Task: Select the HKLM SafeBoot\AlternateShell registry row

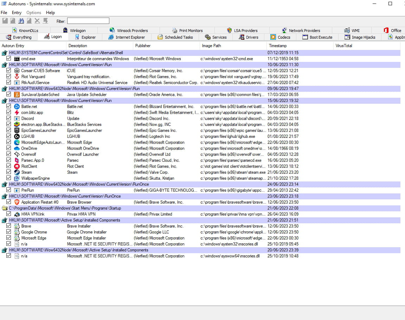Action: point(200,53)
